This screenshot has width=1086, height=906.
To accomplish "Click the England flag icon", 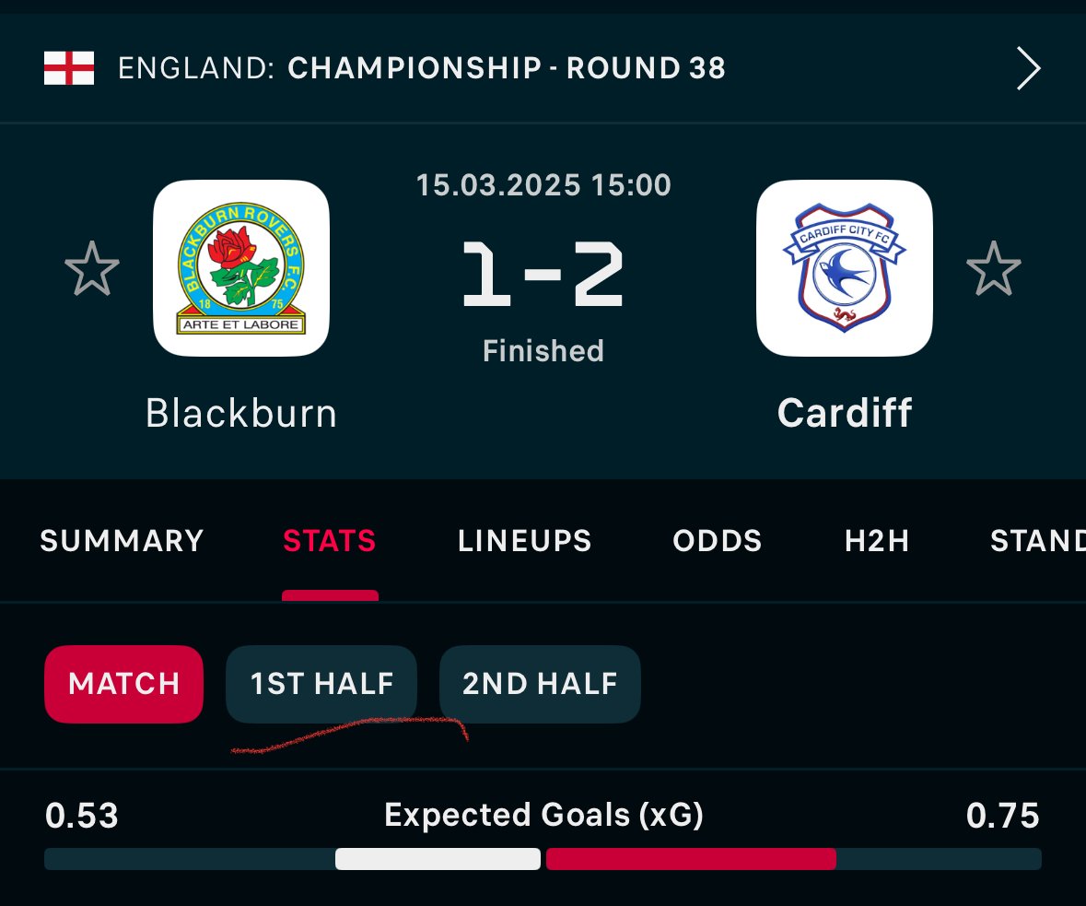I will pyautogui.click(x=69, y=68).
